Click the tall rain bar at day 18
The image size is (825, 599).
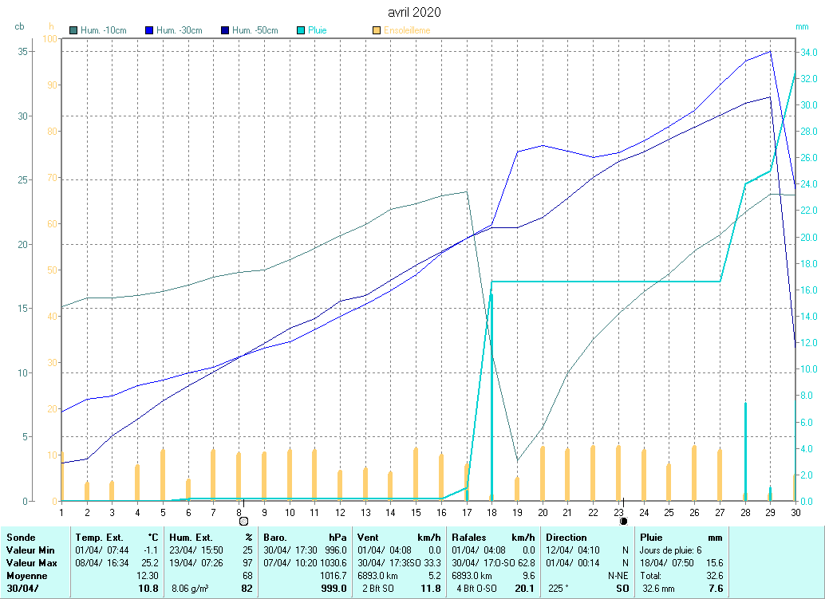pos(491,399)
